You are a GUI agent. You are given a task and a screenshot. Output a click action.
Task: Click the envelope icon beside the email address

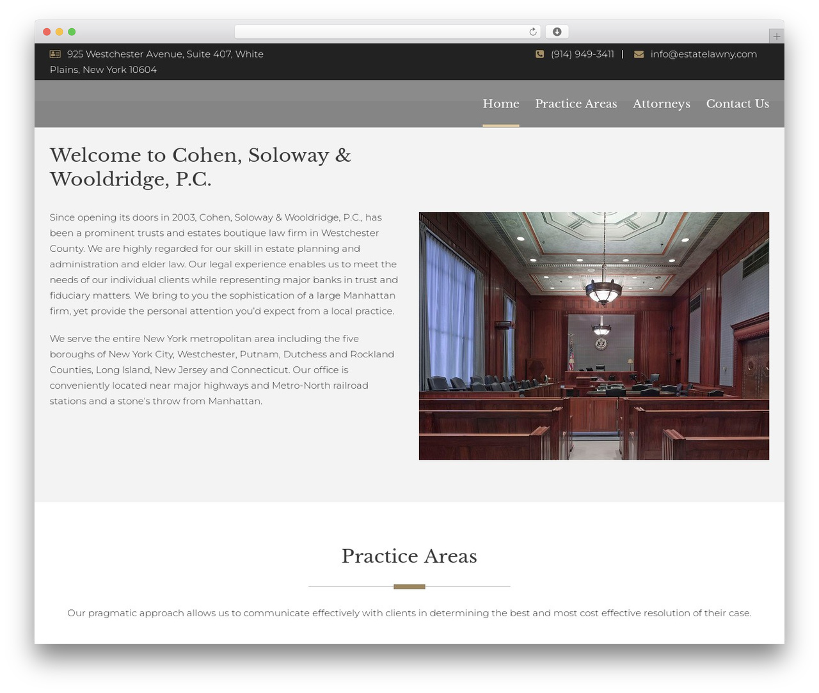pyautogui.click(x=639, y=54)
